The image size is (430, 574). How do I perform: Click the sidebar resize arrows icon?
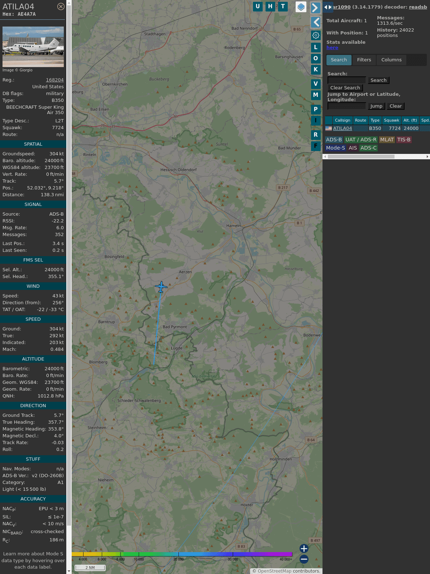328,7
